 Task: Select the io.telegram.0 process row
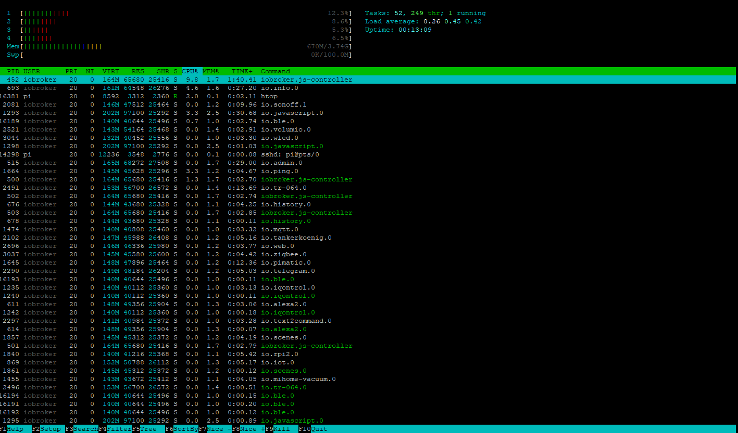(x=368, y=271)
